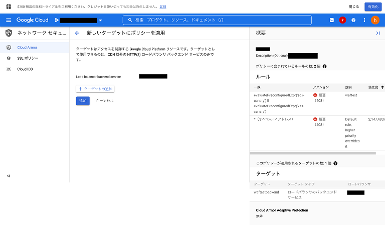Click the 一致 column header
385x225 pixels.
click(x=257, y=87)
